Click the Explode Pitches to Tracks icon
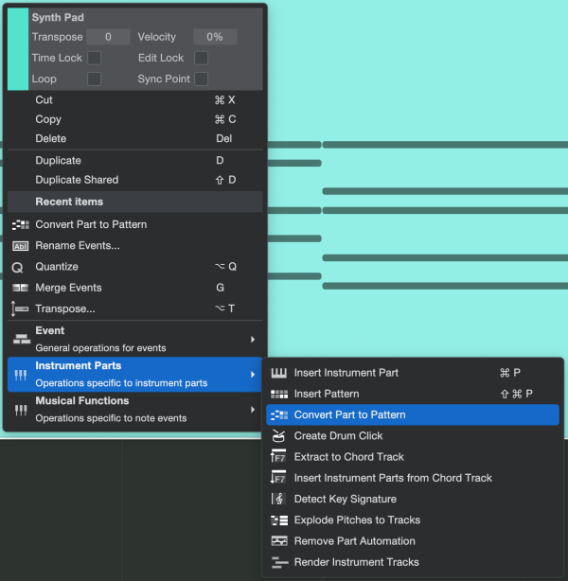568x581 pixels. (x=279, y=520)
